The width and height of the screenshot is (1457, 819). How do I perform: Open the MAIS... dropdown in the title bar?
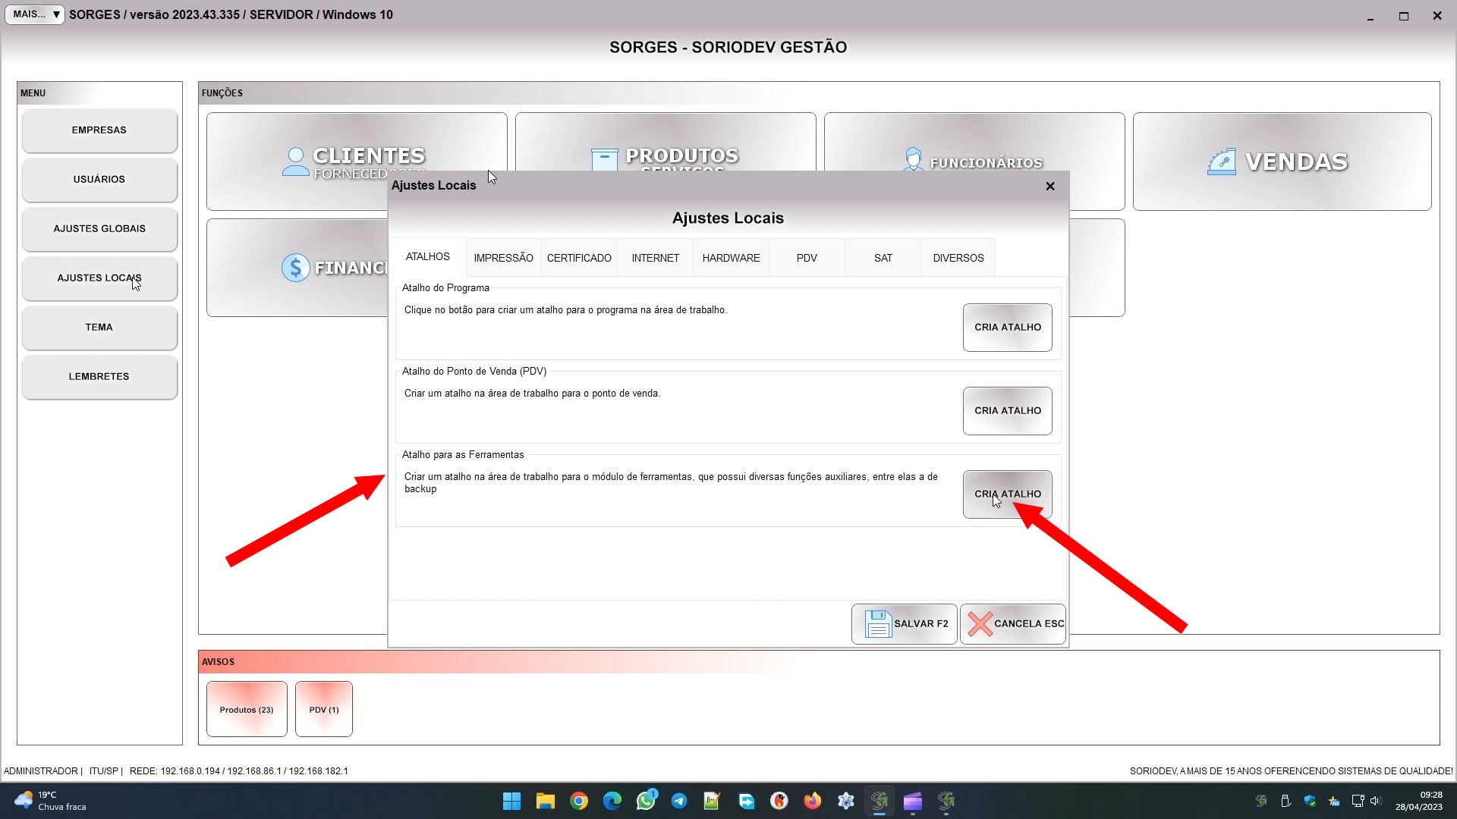click(x=35, y=14)
